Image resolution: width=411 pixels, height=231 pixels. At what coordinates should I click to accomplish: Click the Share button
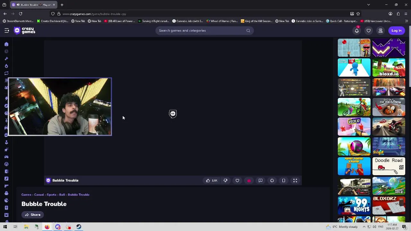[x=33, y=215]
